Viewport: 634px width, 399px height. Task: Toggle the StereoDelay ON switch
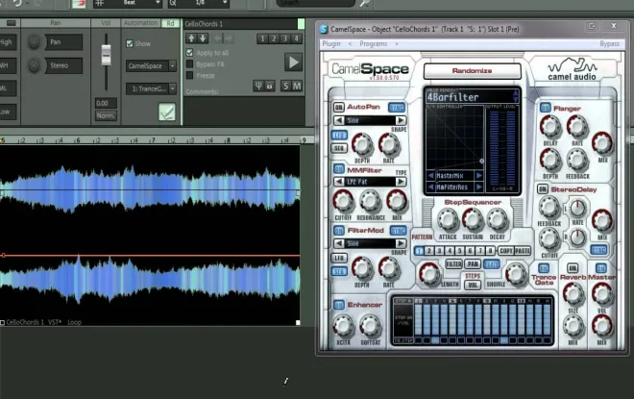tap(542, 189)
